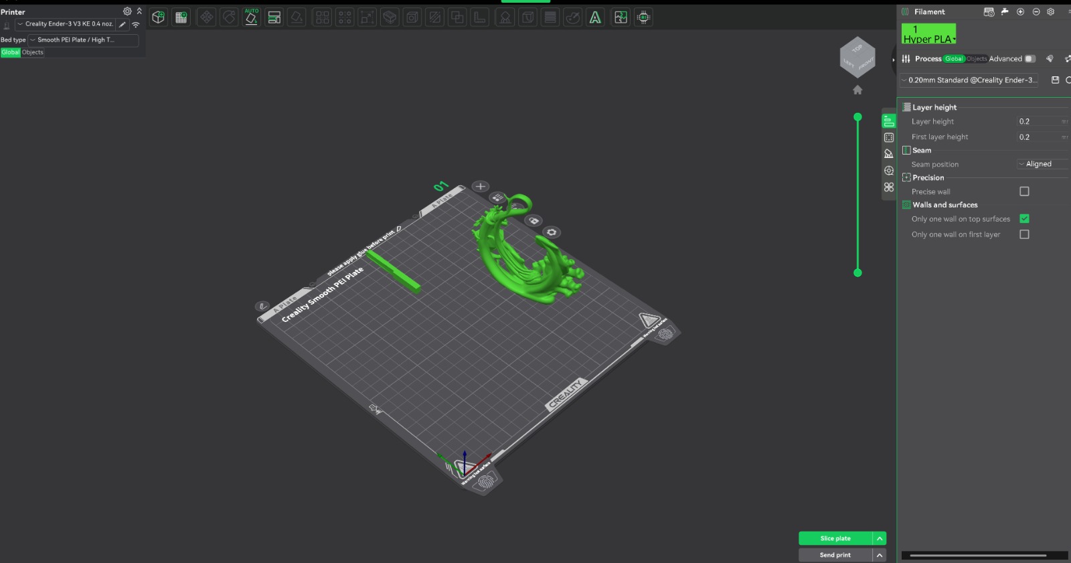Screen dimensions: 1071x563
Task: Enable the Precise wall checkbox
Action: [x=1024, y=191]
